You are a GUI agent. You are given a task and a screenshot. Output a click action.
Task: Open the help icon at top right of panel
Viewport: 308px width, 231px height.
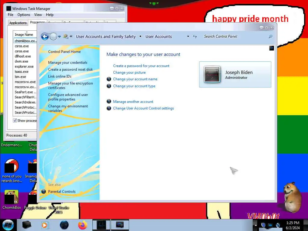click(272, 48)
